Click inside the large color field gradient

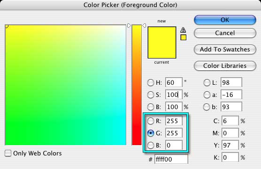[x=66, y=85]
